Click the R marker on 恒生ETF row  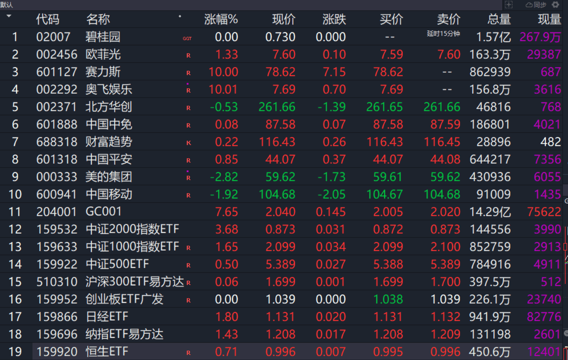click(188, 353)
